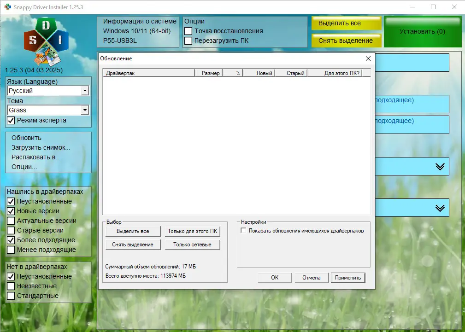Click the Только для этого ПК button
This screenshot has height=332, width=465.
click(x=192, y=231)
